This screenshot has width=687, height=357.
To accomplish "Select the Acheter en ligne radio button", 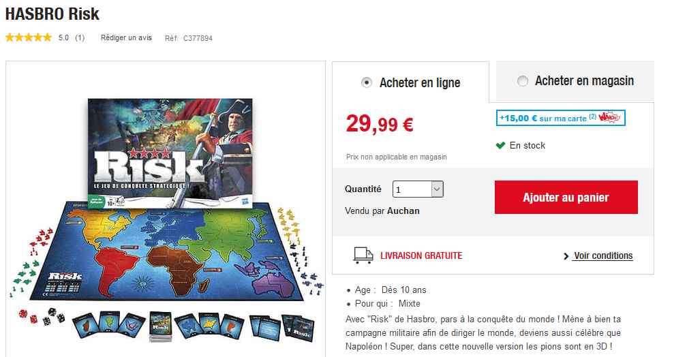I will (x=366, y=82).
